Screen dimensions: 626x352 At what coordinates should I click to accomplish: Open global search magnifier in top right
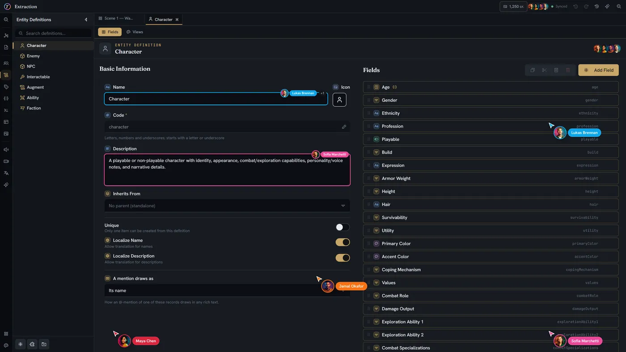point(619,7)
